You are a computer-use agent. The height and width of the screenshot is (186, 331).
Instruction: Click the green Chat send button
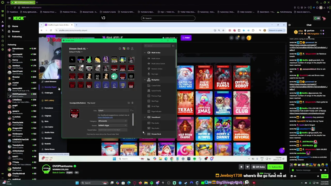point(325,176)
